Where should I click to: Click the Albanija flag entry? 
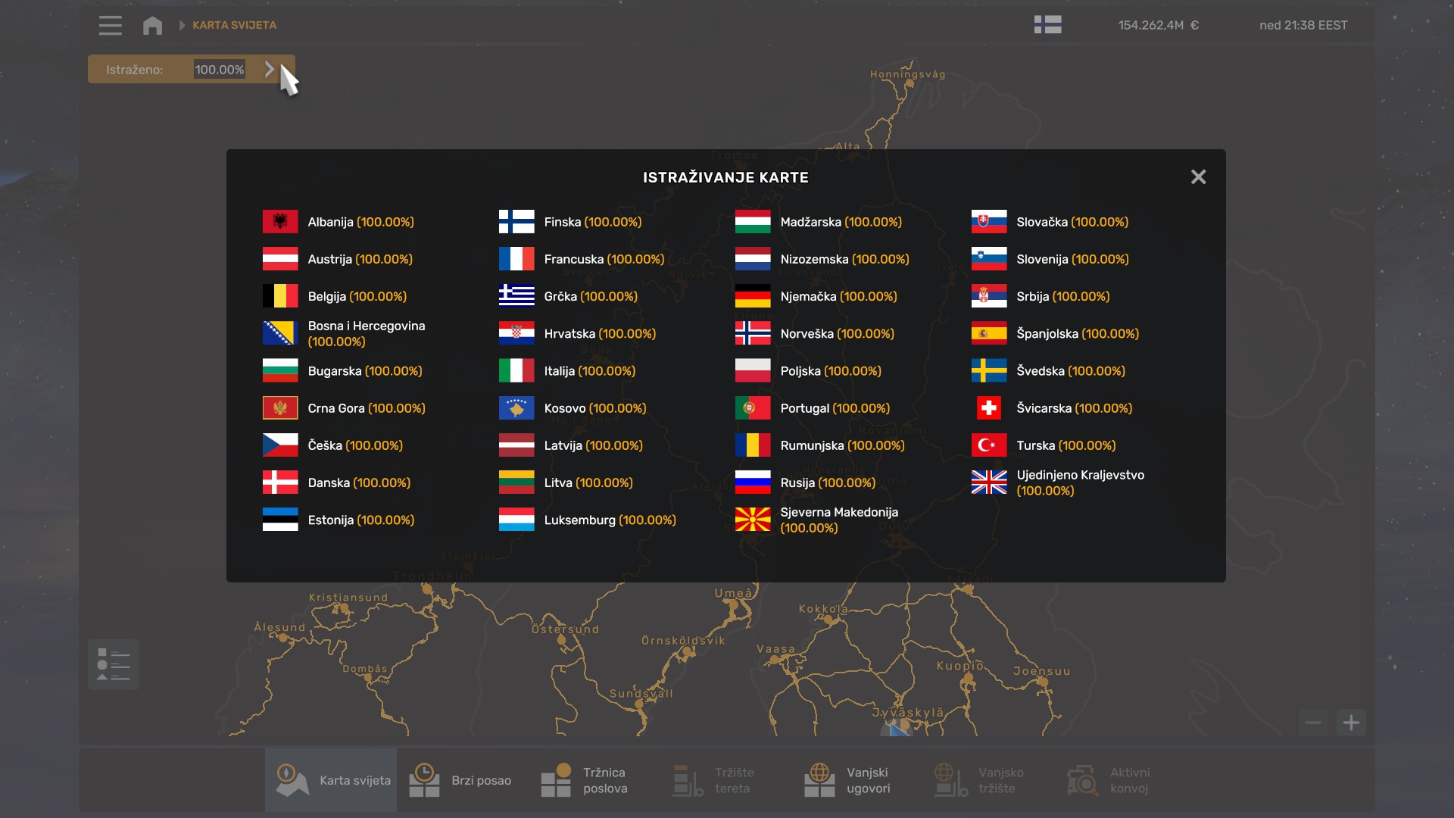(x=280, y=222)
